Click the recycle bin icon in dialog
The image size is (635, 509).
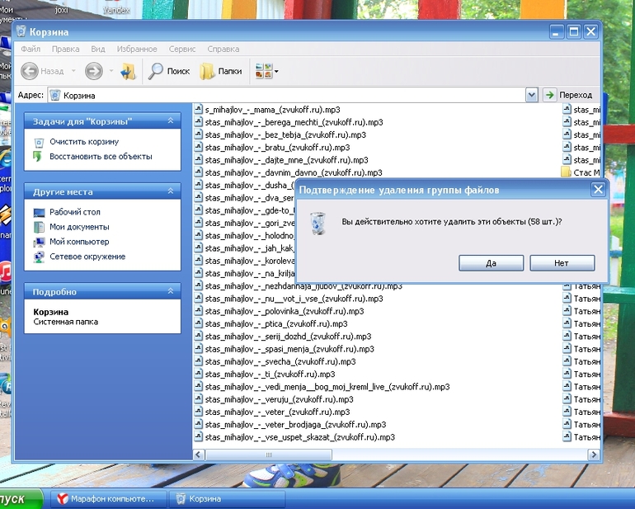click(x=317, y=223)
